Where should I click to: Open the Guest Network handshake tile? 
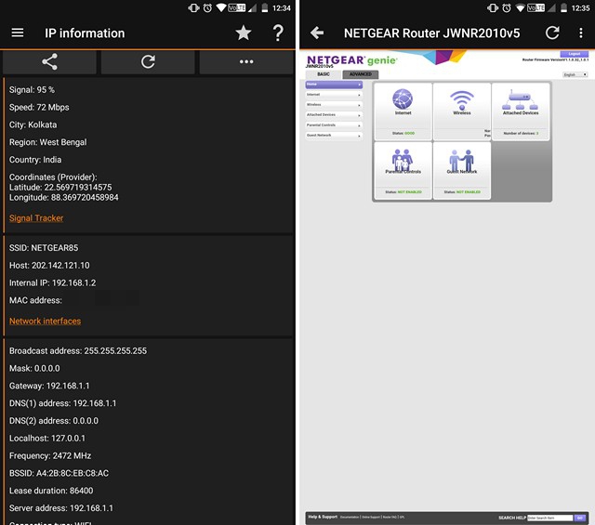[x=462, y=170]
